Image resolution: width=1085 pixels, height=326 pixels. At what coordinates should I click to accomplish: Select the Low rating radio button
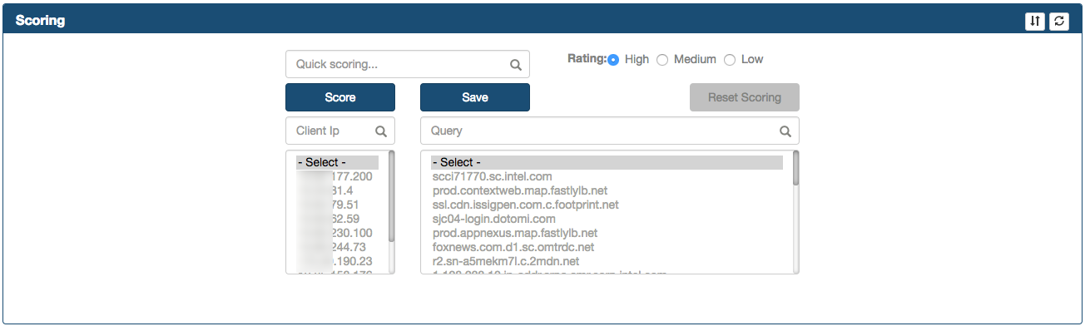[x=730, y=60]
